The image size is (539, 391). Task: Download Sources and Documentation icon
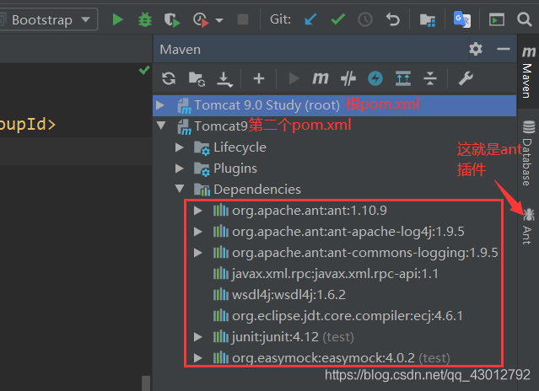[224, 79]
